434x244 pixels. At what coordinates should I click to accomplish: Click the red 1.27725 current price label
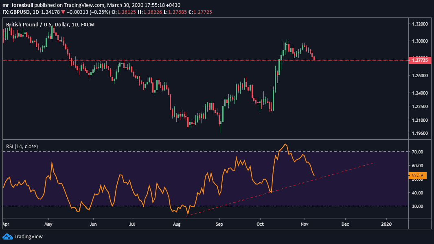point(420,60)
